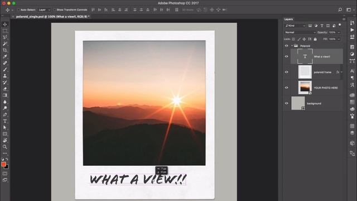Open the Character panel icon in the dock
Screen dimensions: 357x201
(352, 71)
